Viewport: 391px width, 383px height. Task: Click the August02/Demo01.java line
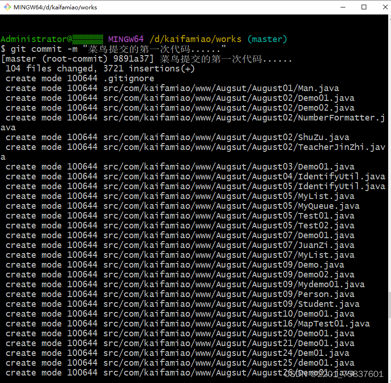180,98
